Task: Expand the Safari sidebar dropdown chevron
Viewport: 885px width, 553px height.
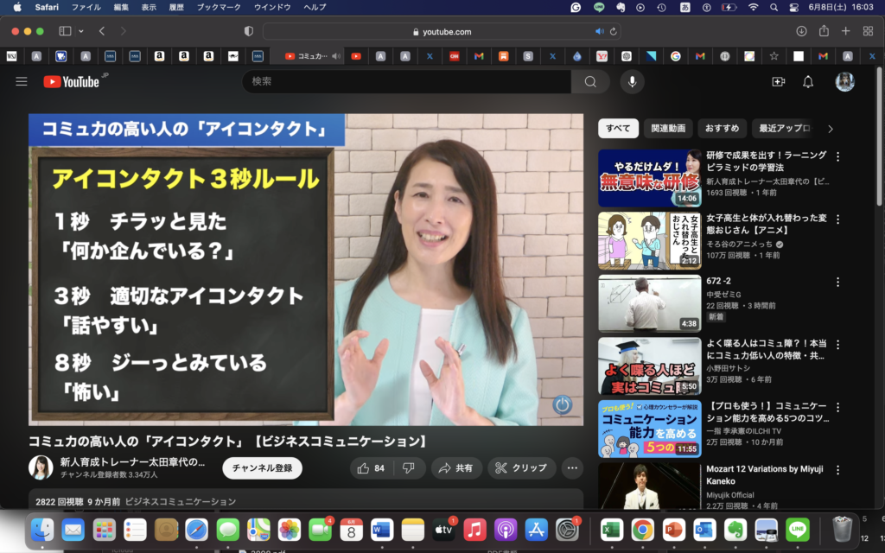Action: 81,31
